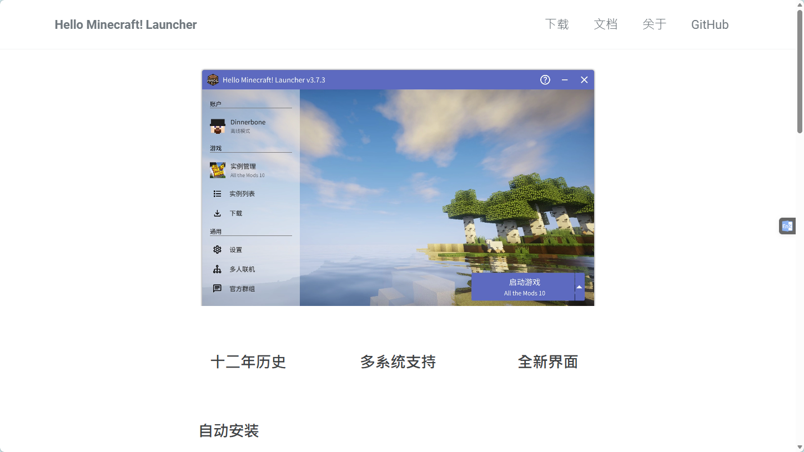The image size is (804, 452).
Task: Click the 离线模式 text under Dinnerbone
Action: tap(240, 131)
